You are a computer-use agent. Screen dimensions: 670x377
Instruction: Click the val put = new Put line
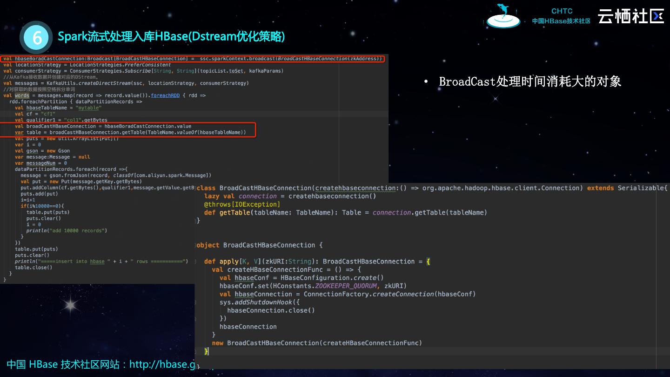click(81, 182)
